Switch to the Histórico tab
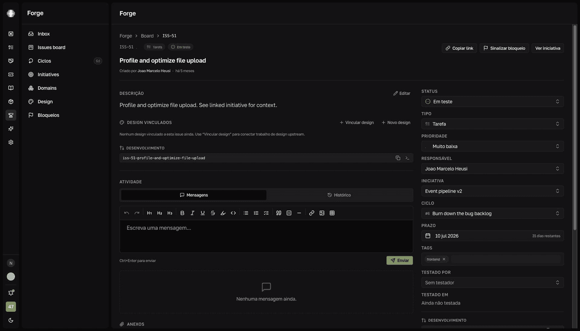580x331 pixels. point(339,195)
